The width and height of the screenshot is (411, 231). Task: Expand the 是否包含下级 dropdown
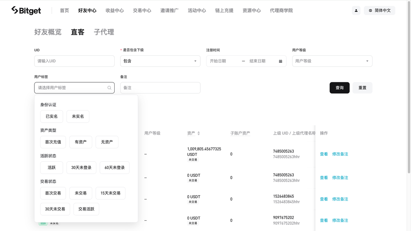click(x=160, y=61)
